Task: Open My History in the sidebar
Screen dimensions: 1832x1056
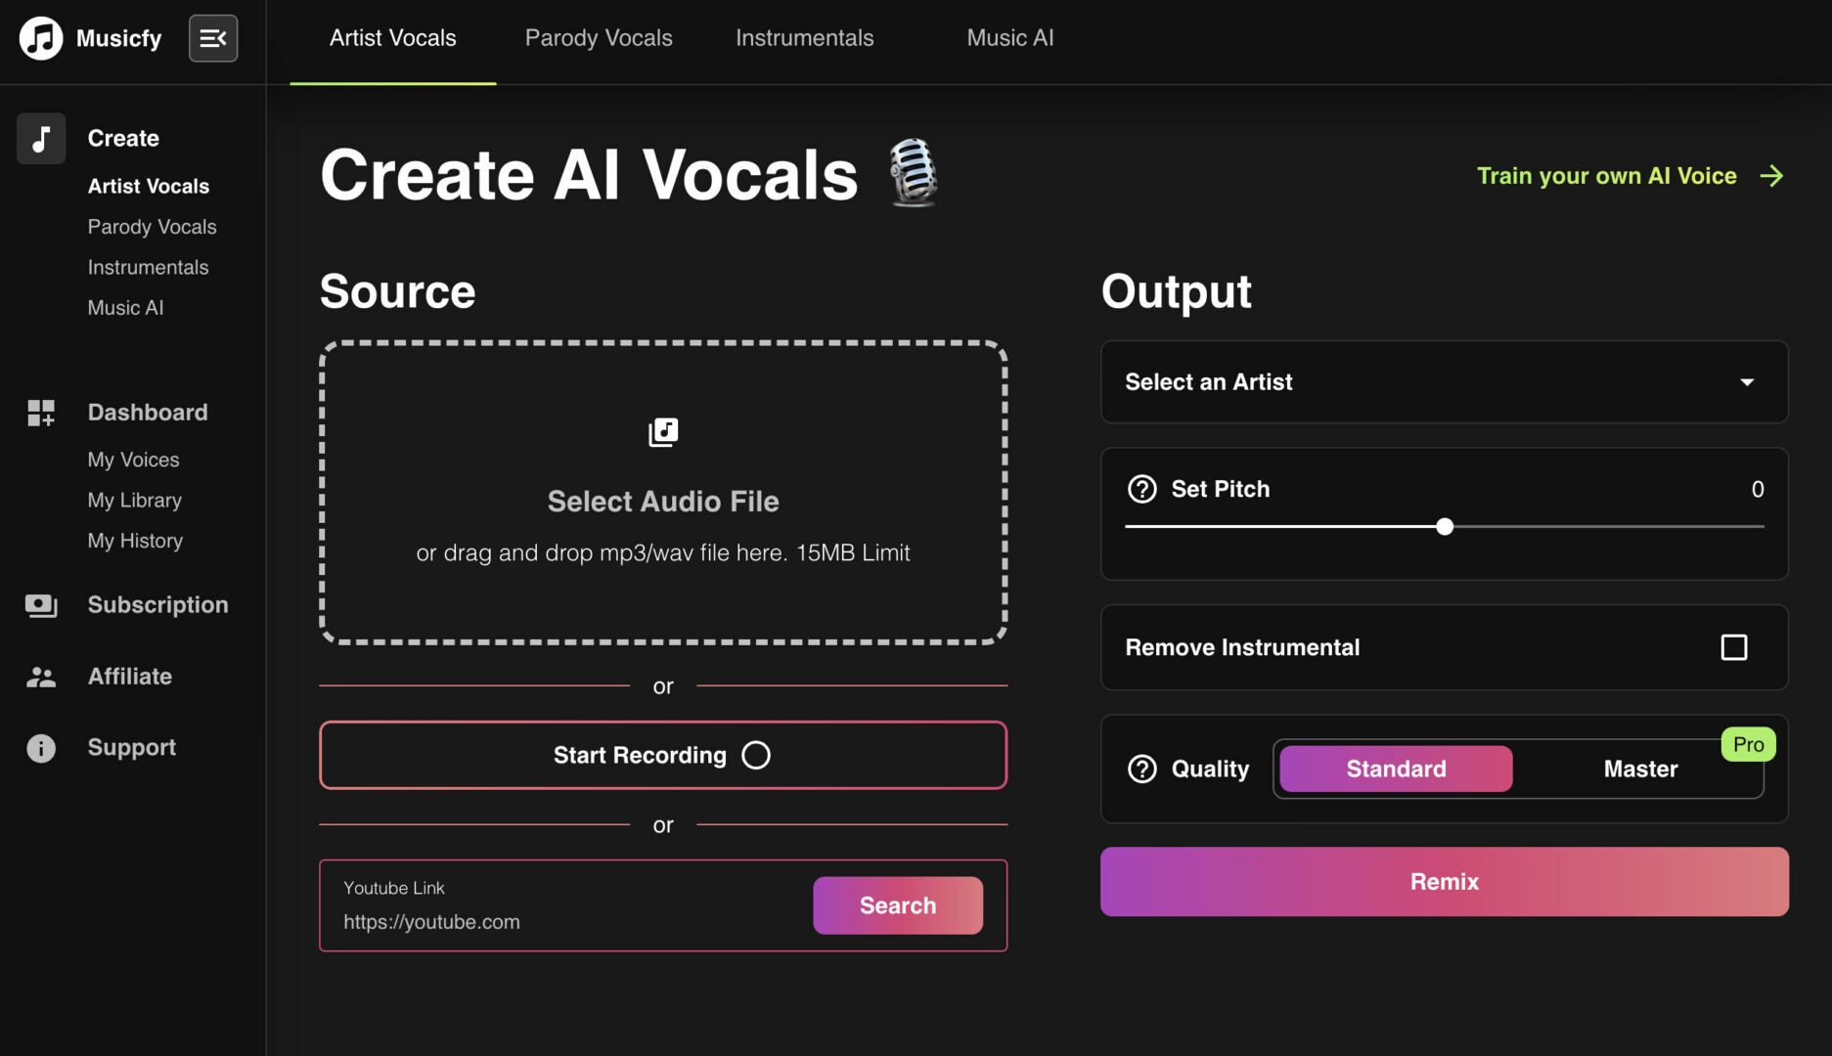Action: pyautogui.click(x=135, y=541)
